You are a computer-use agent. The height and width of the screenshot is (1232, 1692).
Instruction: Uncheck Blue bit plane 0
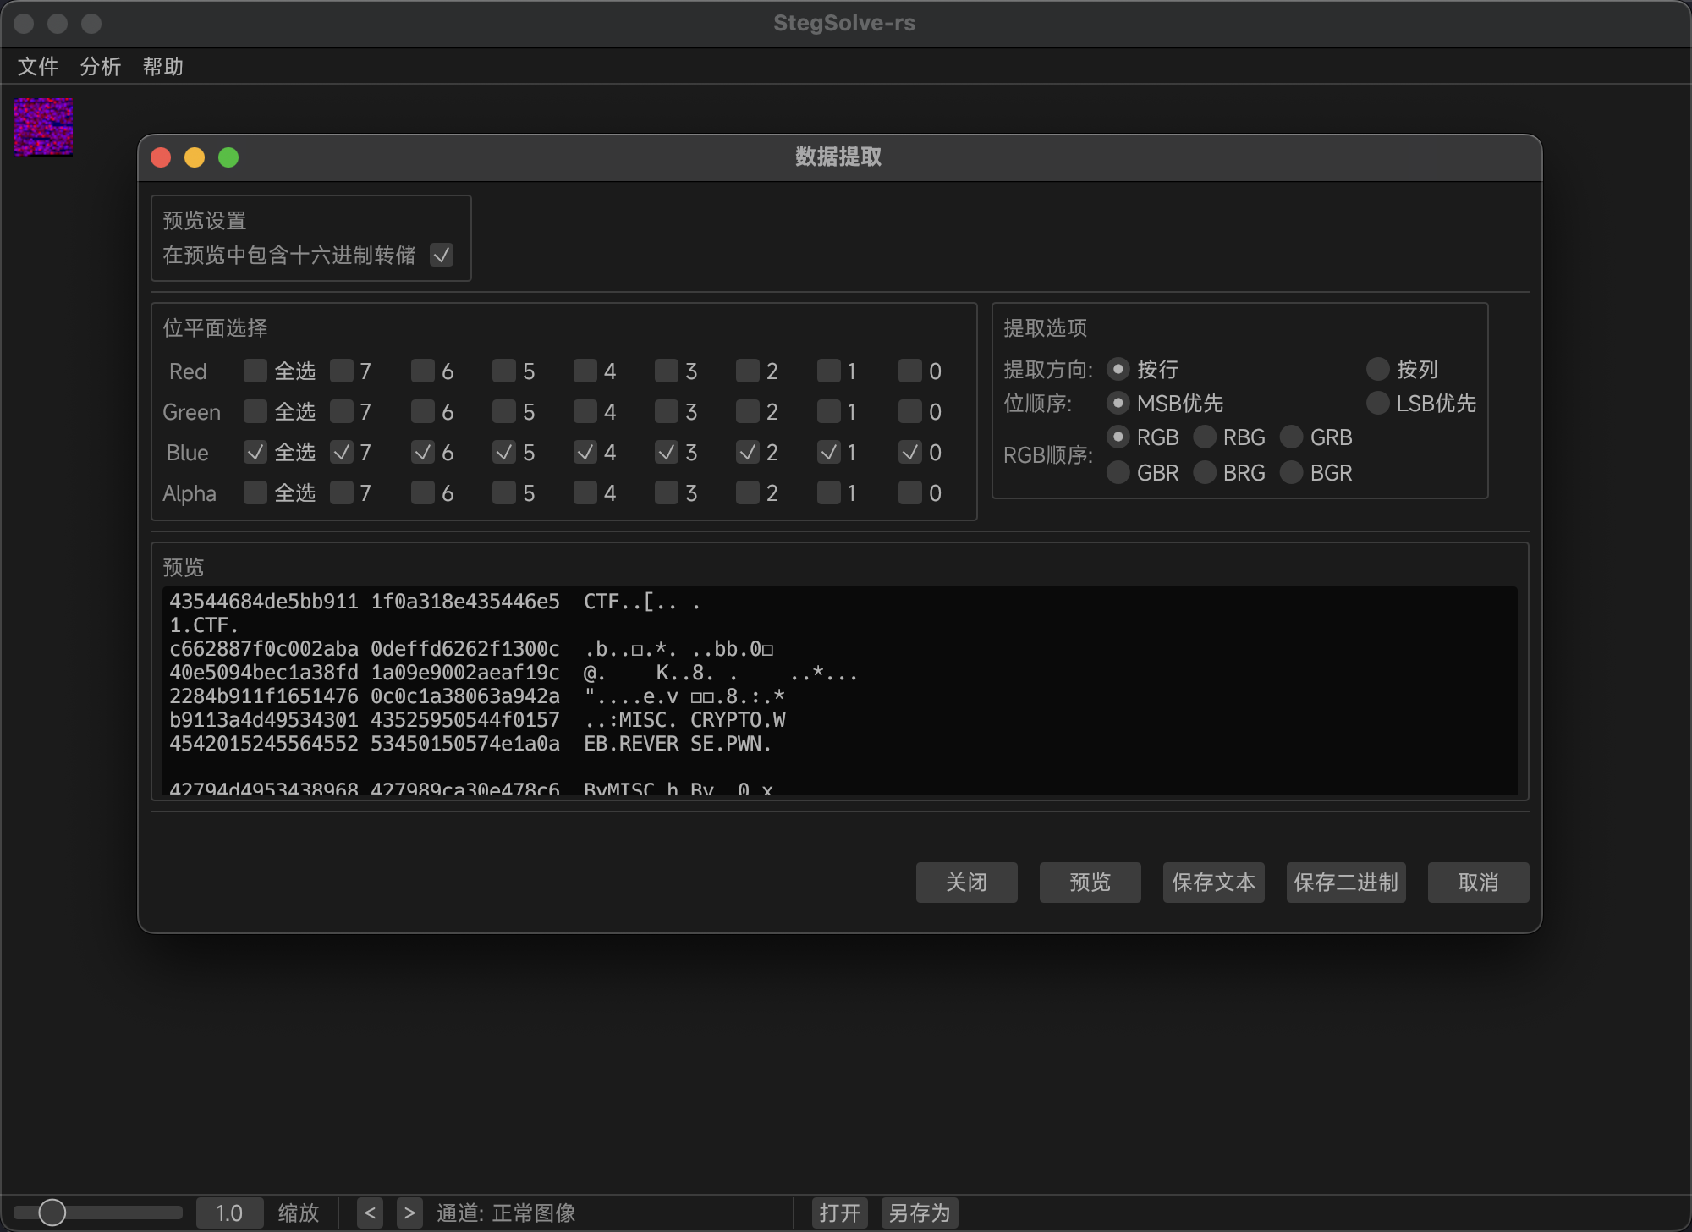click(x=910, y=452)
